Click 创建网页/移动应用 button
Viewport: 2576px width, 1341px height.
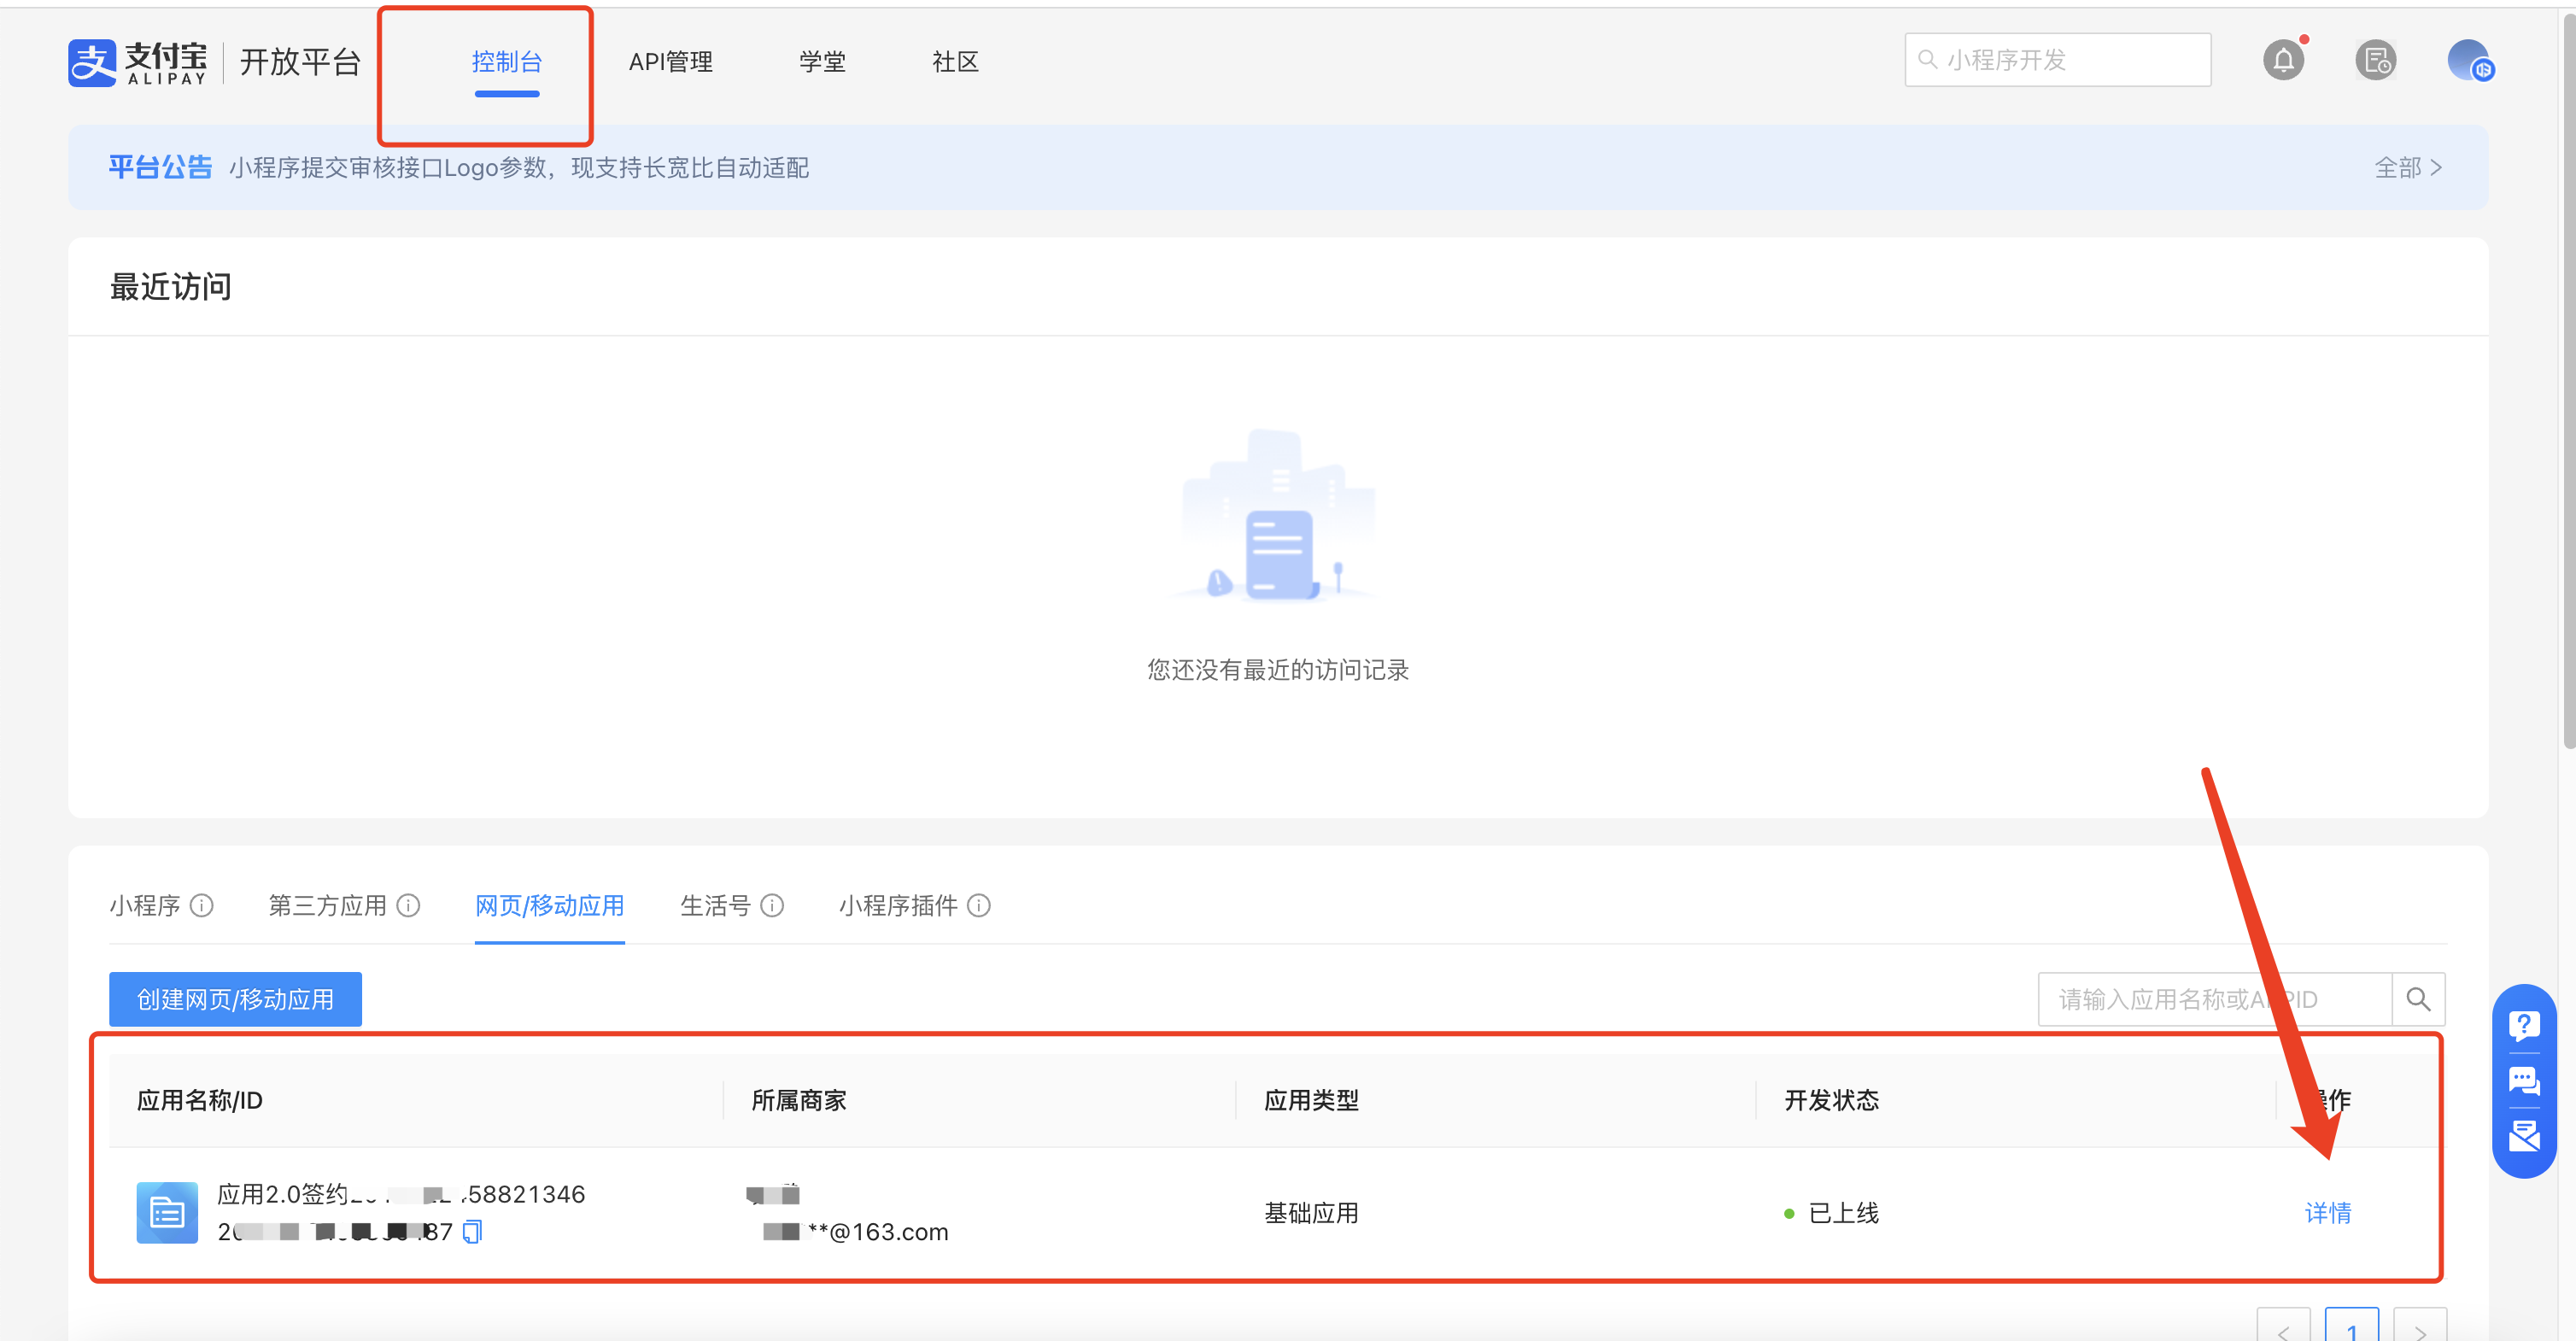pos(235,999)
